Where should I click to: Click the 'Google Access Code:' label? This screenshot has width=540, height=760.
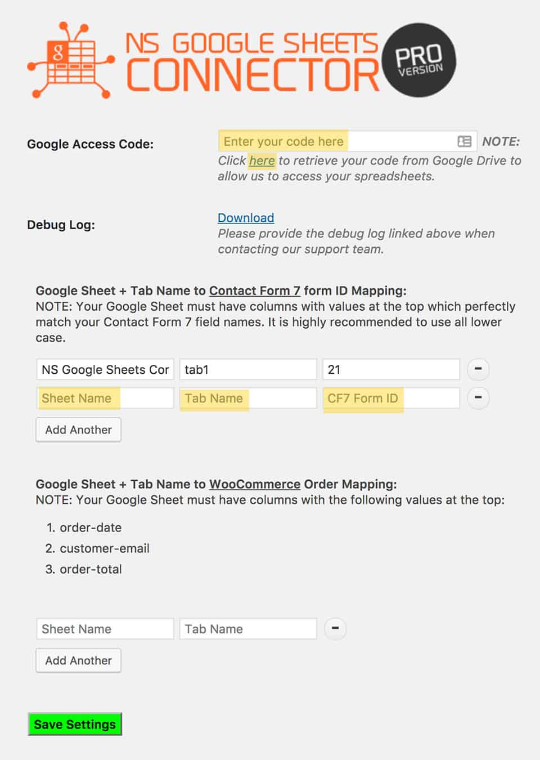[90, 144]
